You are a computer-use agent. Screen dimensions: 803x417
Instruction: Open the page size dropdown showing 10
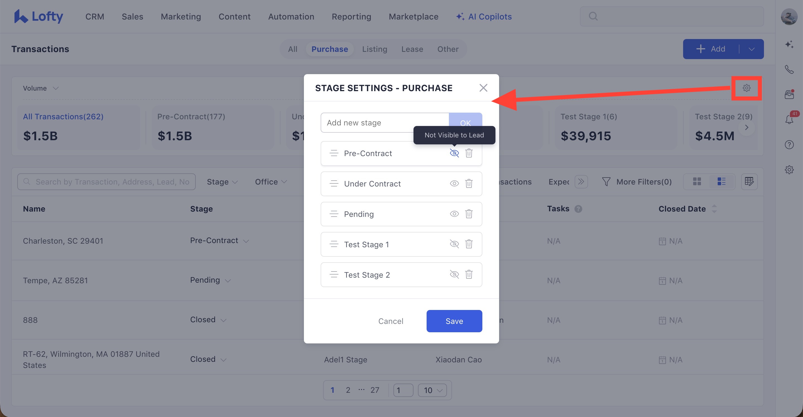coord(432,390)
